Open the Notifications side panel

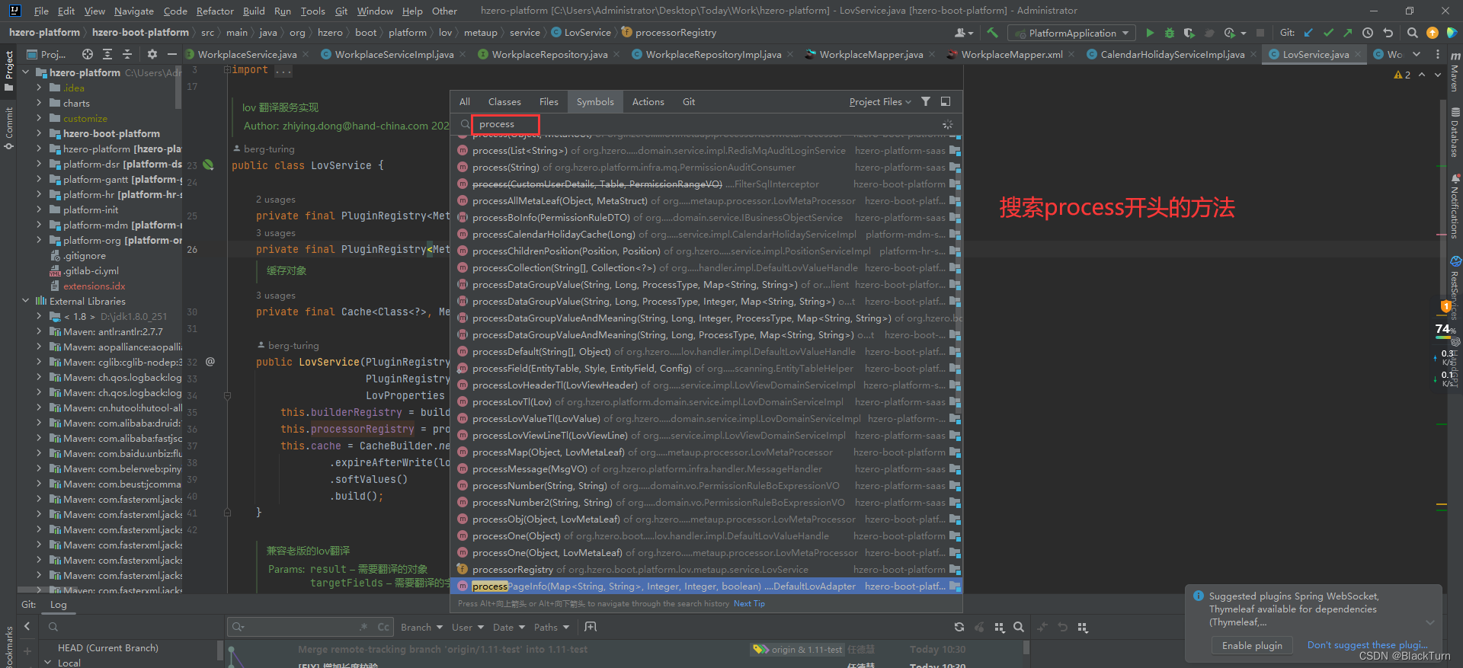(1455, 207)
